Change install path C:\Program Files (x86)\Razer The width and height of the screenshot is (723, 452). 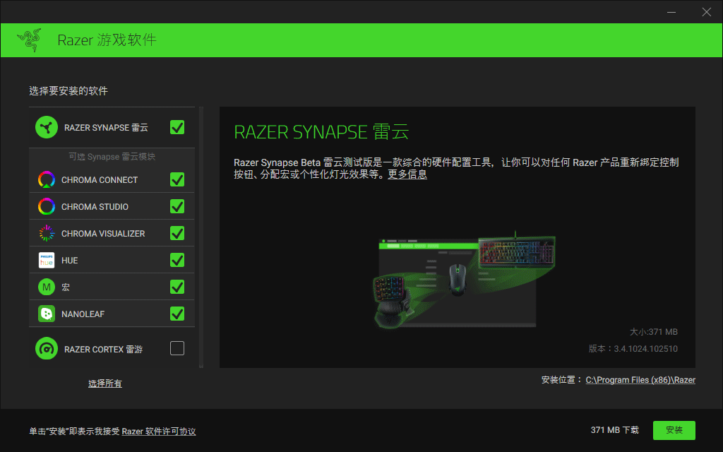tap(640, 380)
